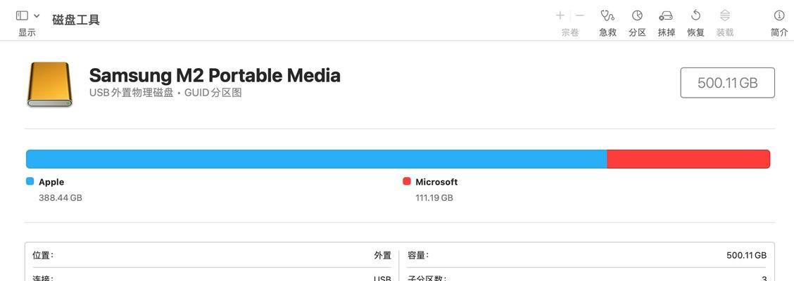Click the sidebar display icon
This screenshot has width=794, height=281.
22,15
